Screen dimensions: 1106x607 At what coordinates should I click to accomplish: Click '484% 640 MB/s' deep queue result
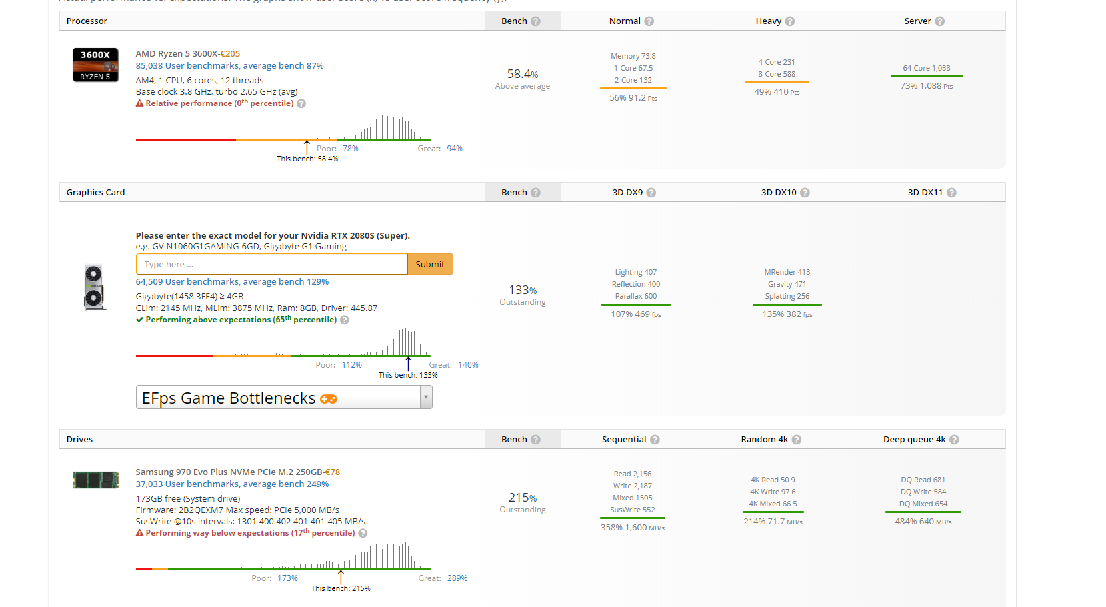[x=923, y=522]
